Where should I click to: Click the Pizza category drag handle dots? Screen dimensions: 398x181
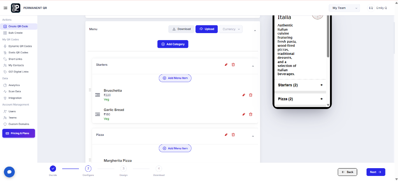(x=90, y=160)
